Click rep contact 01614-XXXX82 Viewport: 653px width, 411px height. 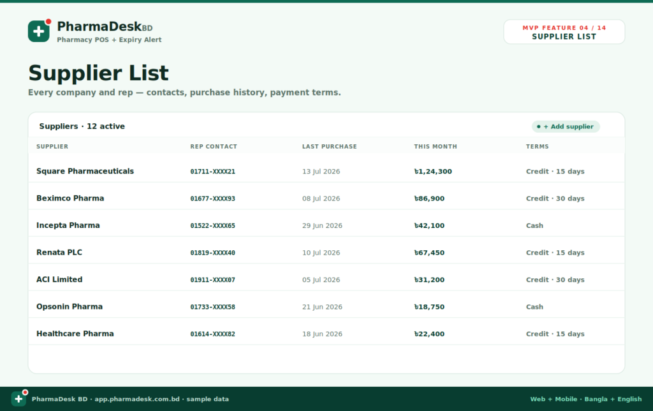pos(212,334)
